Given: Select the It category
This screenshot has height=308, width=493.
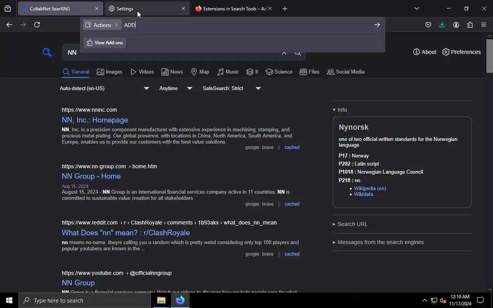Looking at the screenshot, I should pyautogui.click(x=252, y=72).
